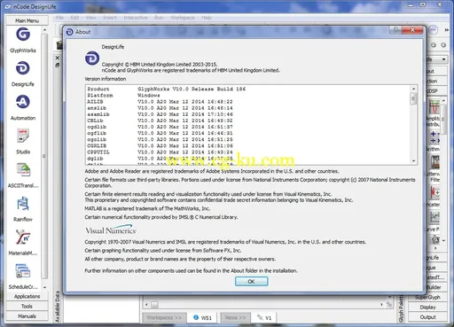The image size is (454, 327).
Task: Select the CSPUTIL version row
Action: 160,152
